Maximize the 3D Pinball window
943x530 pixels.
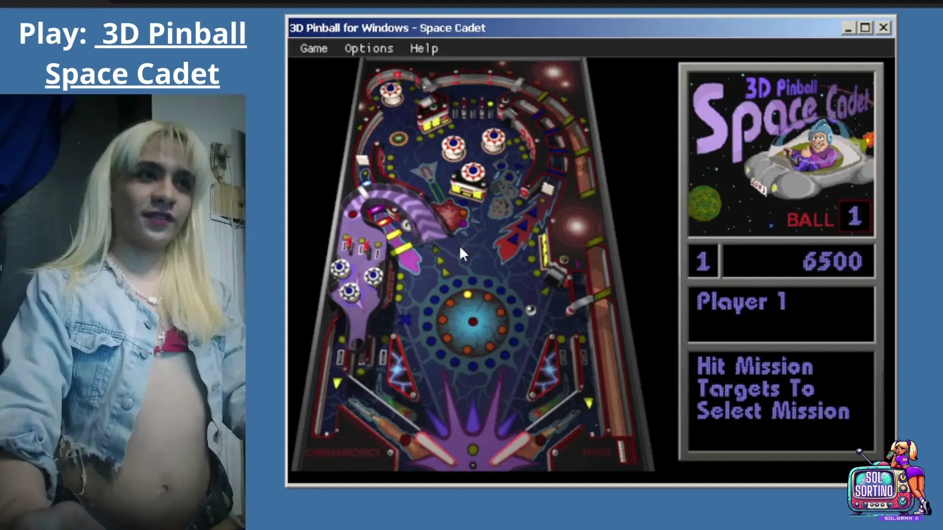pyautogui.click(x=865, y=28)
